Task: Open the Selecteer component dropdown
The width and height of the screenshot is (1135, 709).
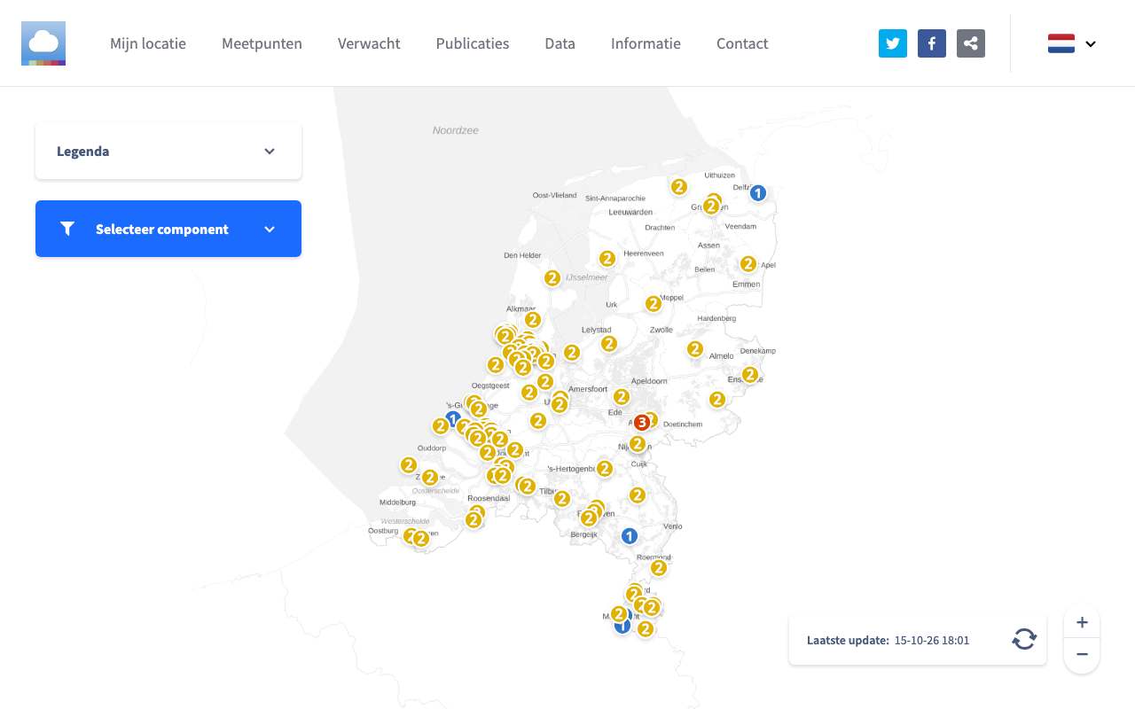Action: [x=168, y=229]
